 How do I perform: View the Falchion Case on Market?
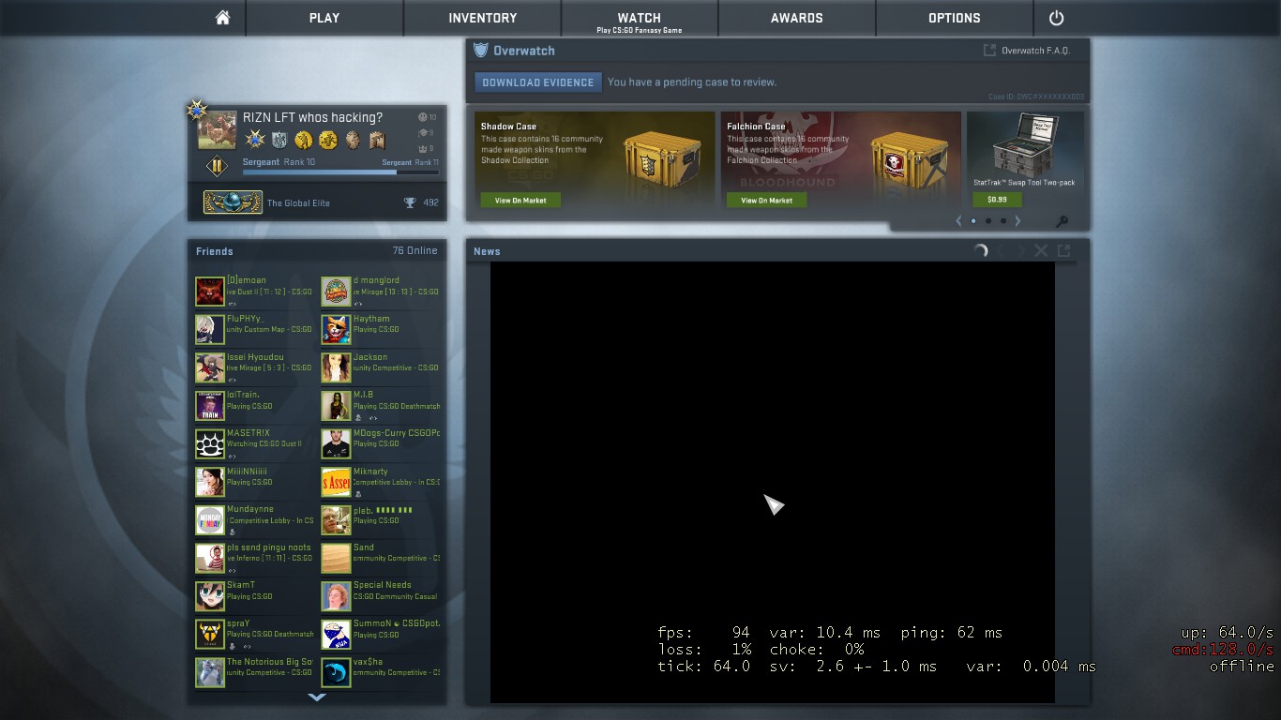coord(767,201)
